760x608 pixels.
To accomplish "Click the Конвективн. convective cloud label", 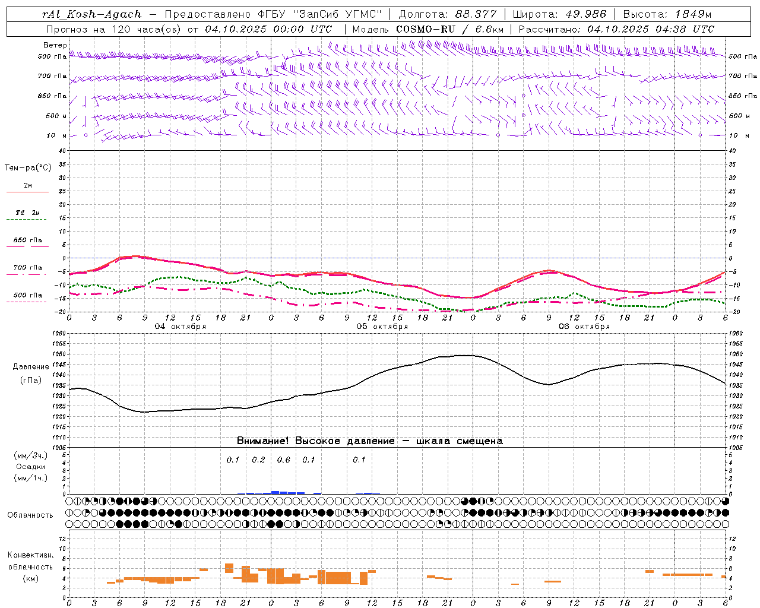I will click(30, 555).
